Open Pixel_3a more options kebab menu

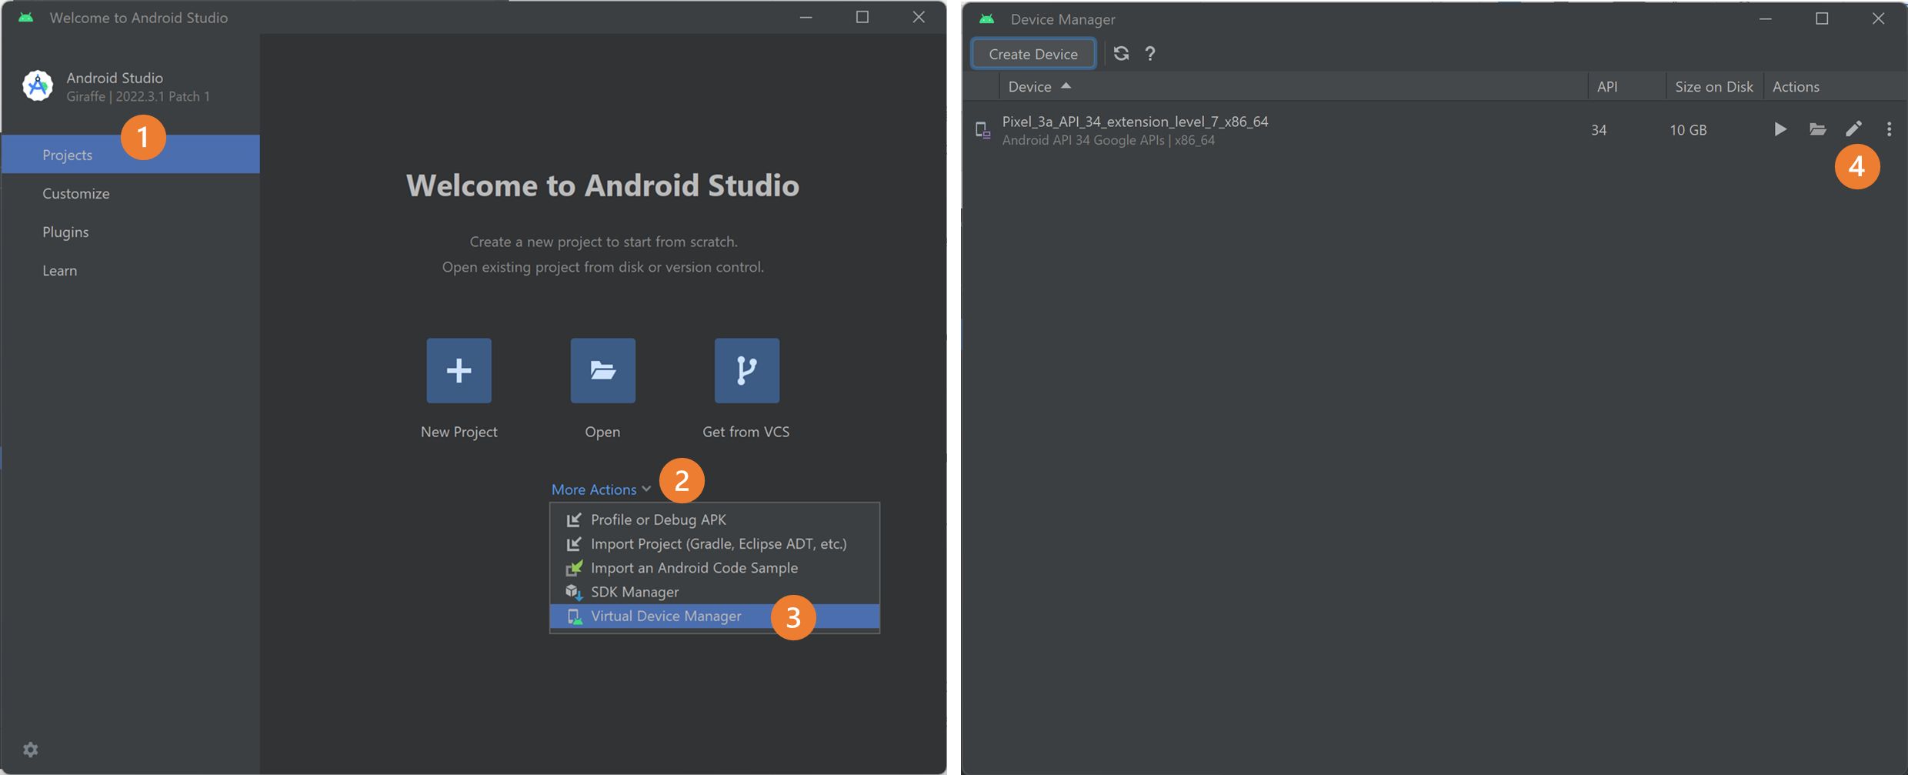point(1889,129)
